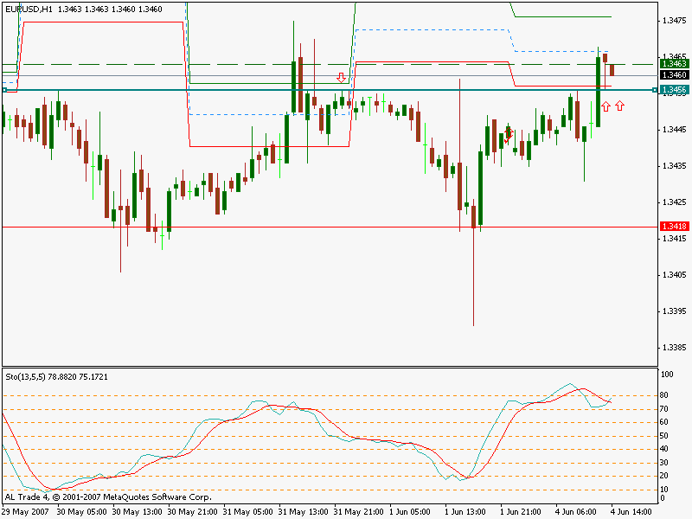Screen dimensions: 692x519
Task: Click the 1.3475 label on the price axis
Action: click(673, 20)
